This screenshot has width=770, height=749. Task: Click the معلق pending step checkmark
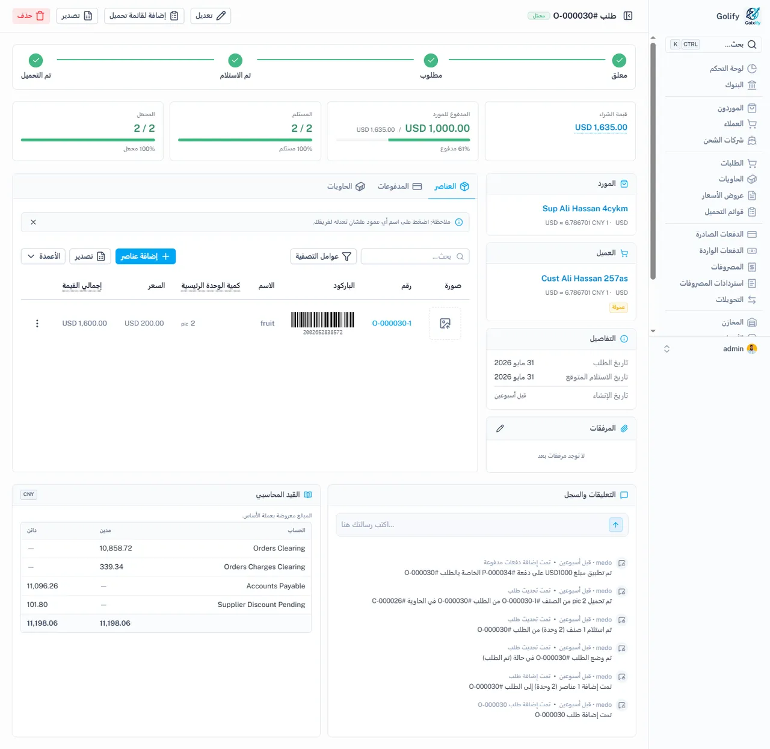619,60
